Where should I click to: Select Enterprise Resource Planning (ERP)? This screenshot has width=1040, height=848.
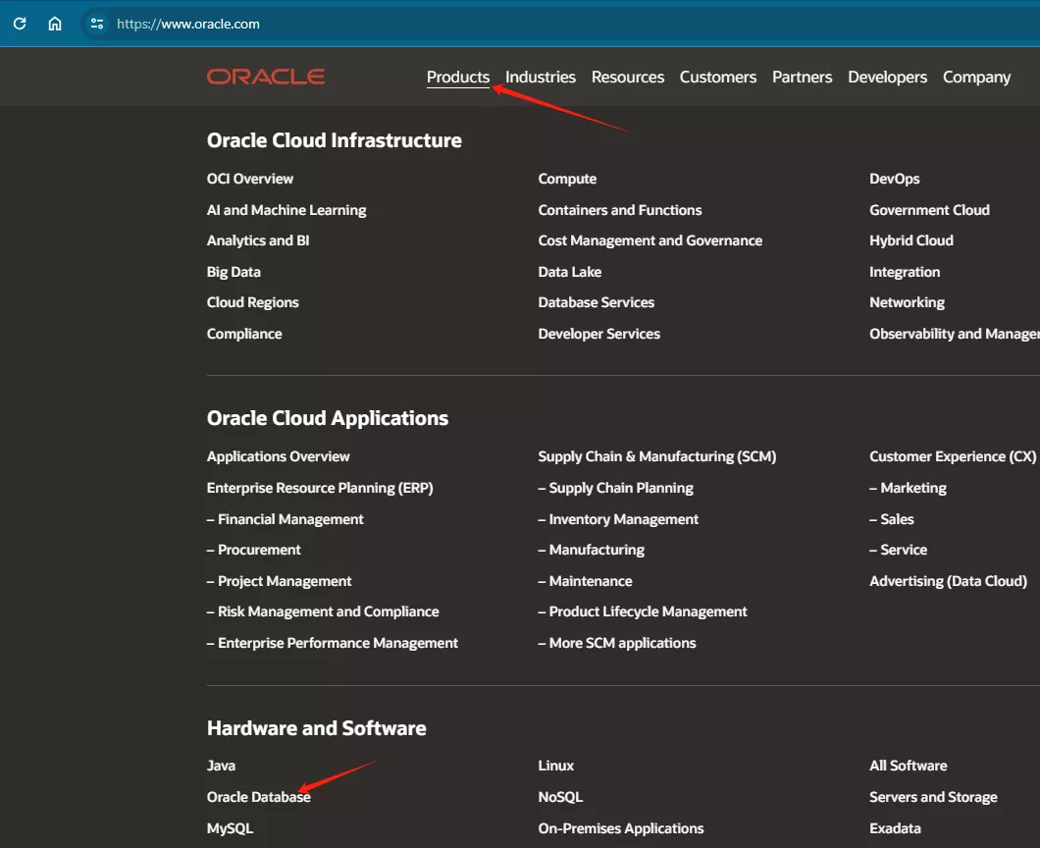320,488
